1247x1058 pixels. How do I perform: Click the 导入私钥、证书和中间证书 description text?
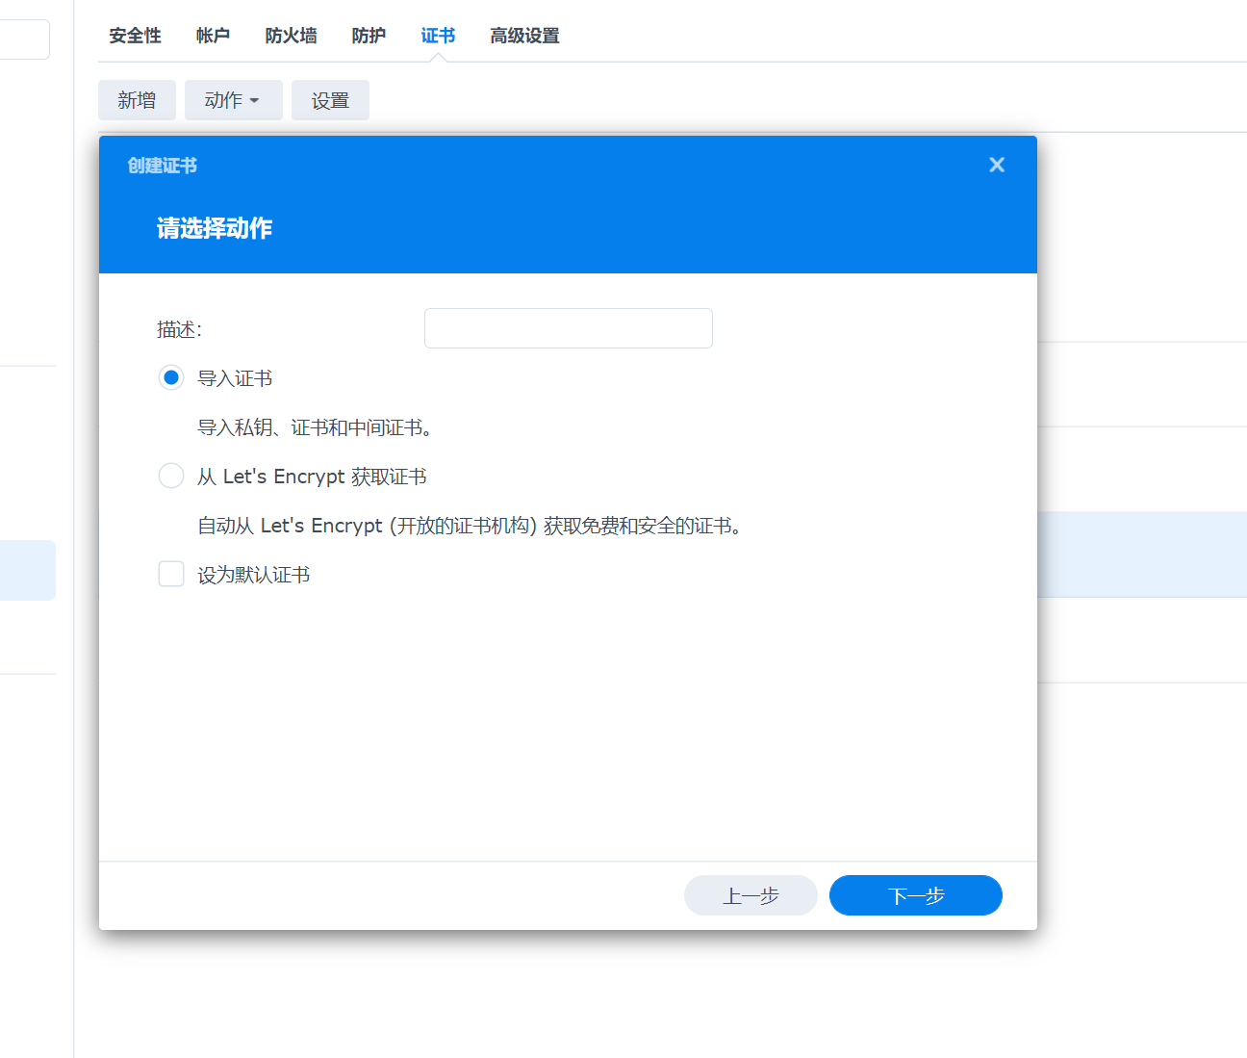pos(315,427)
